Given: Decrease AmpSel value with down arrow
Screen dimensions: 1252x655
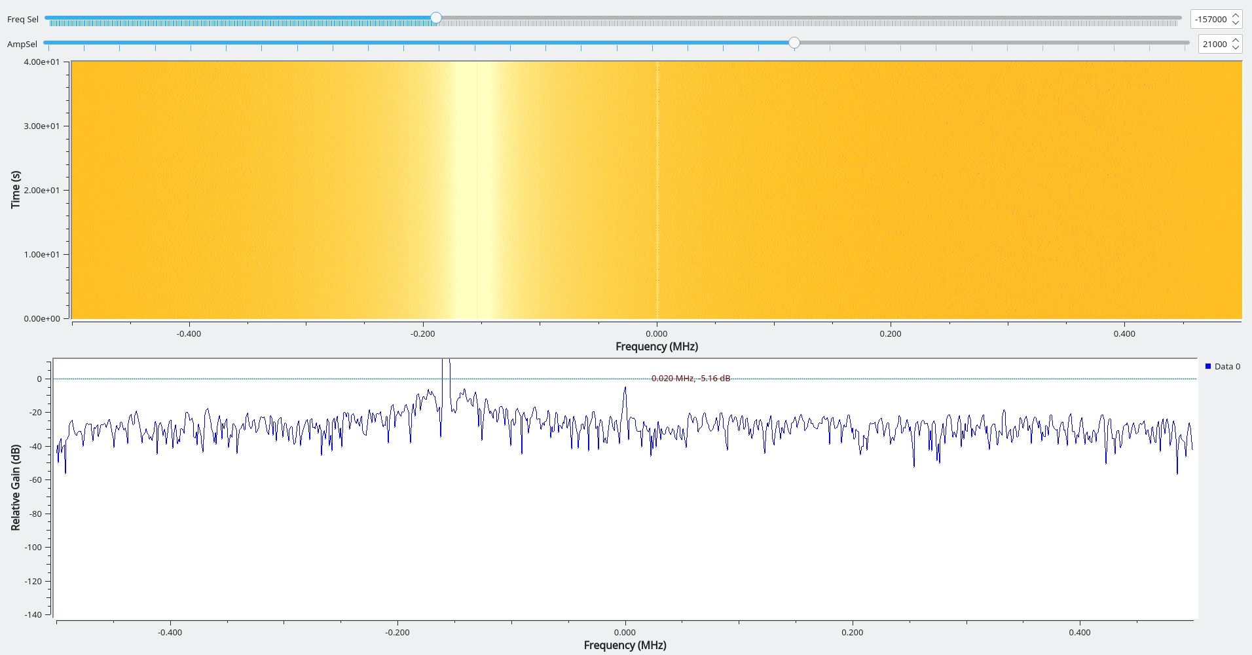Looking at the screenshot, I should [x=1235, y=48].
